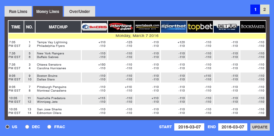
Task: Open the BookMaker logo column
Action: (253, 27)
